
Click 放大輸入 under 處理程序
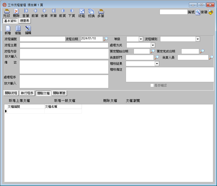click(10, 83)
